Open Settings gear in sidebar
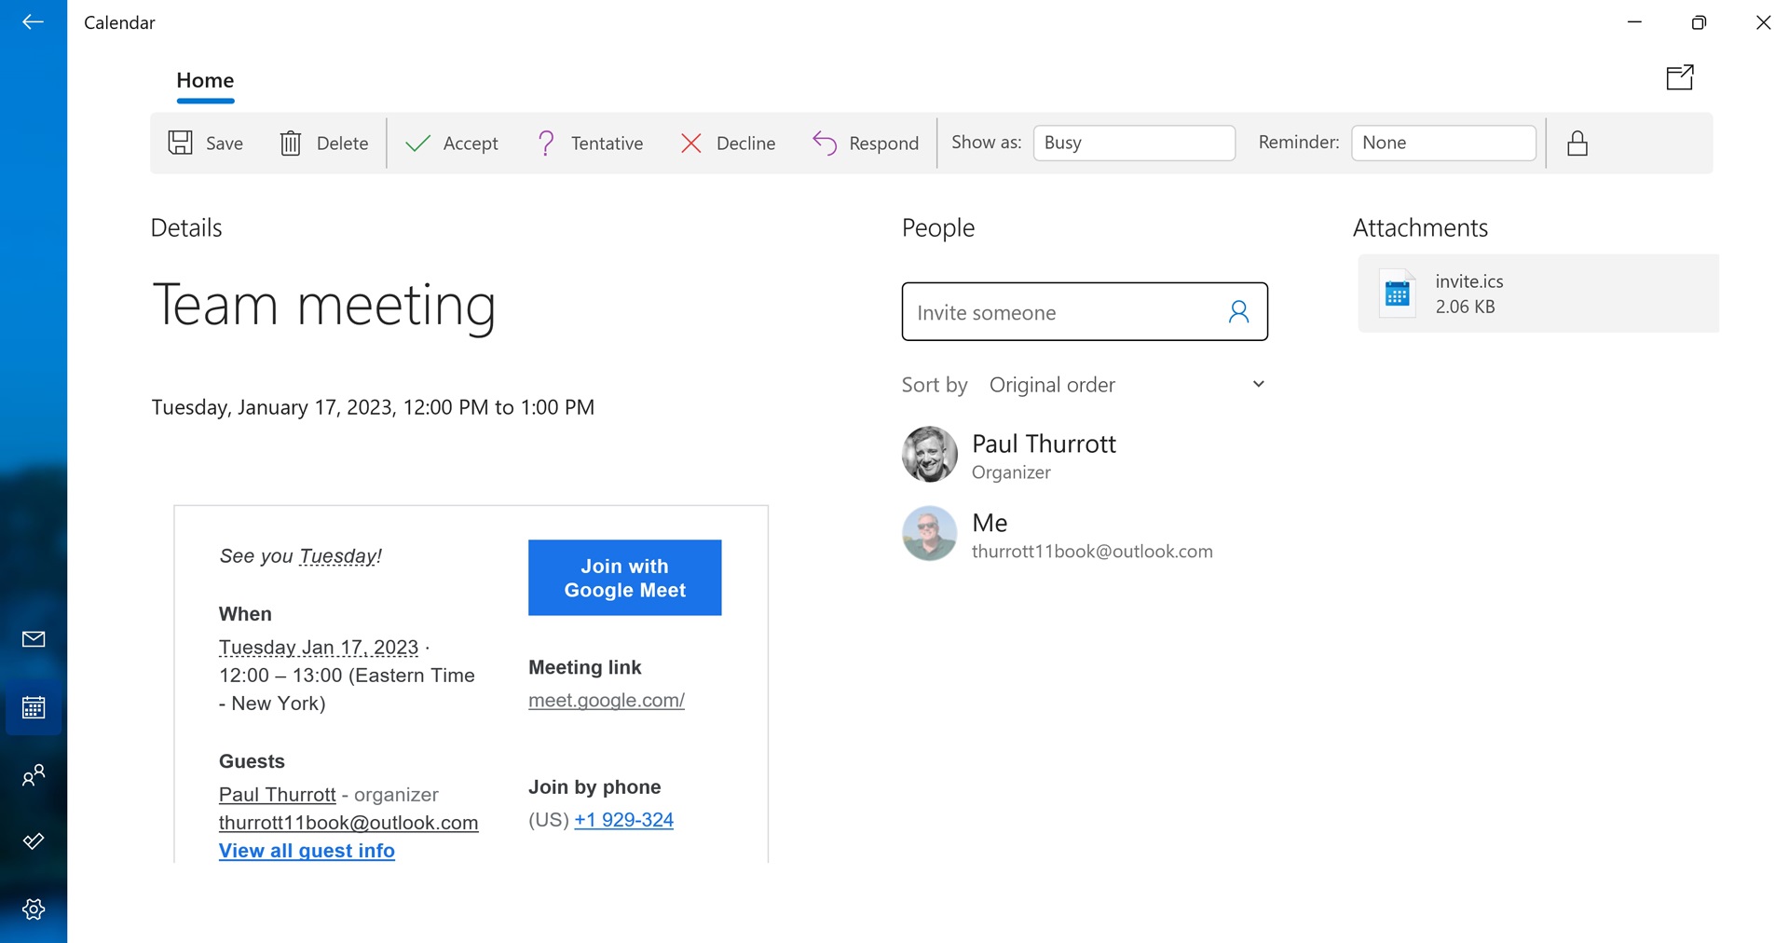 tap(34, 909)
